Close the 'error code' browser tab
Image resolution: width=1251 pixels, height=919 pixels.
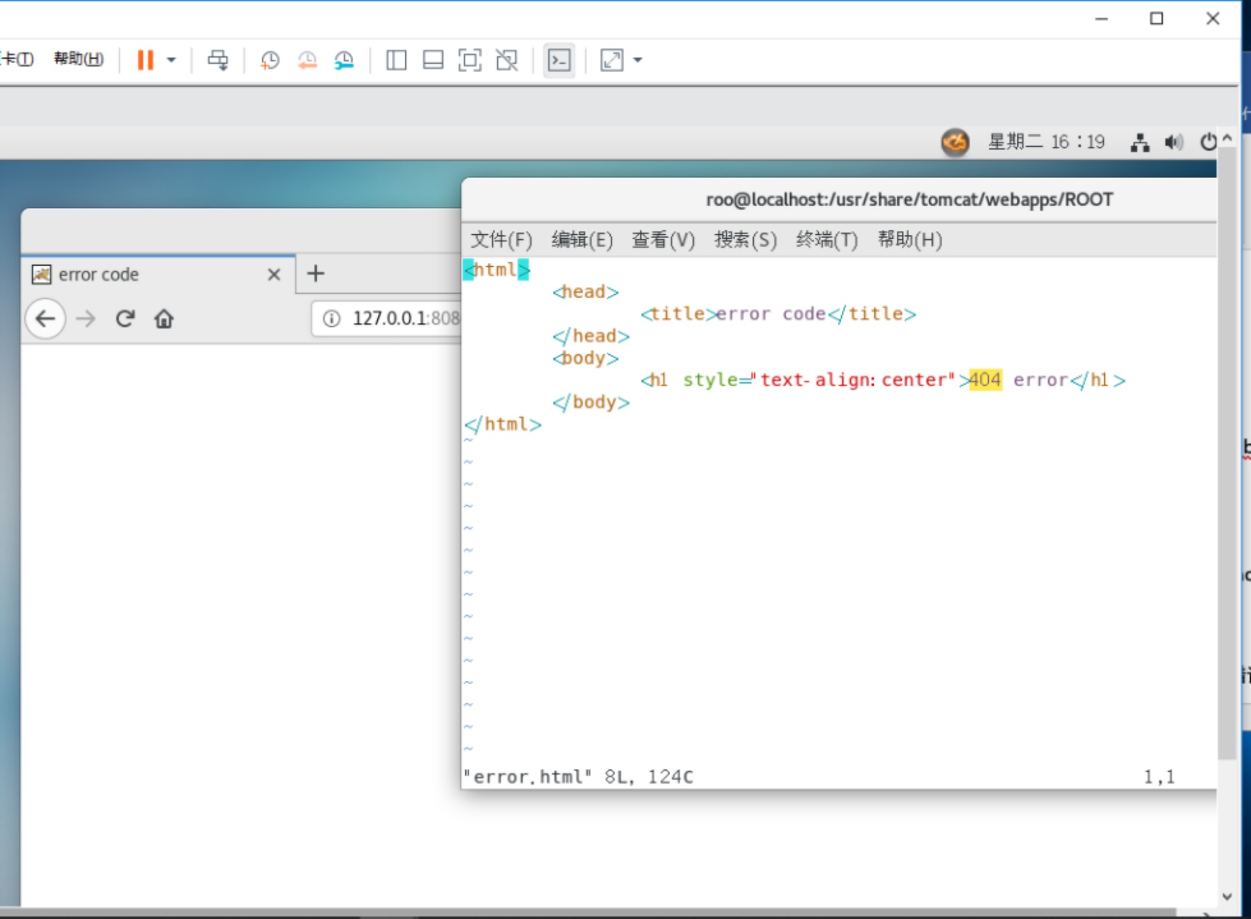(x=274, y=274)
